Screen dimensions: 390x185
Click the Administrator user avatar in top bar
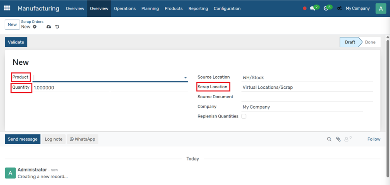tap(380, 8)
